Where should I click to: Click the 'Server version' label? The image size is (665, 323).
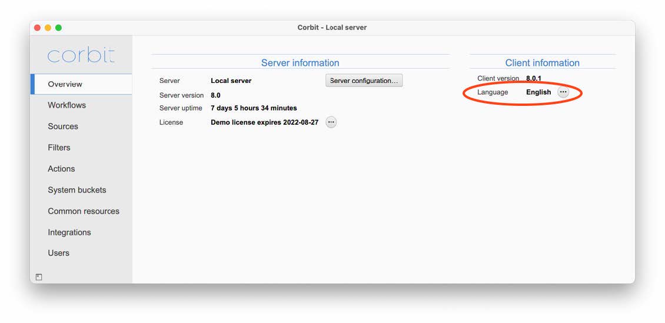pyautogui.click(x=181, y=95)
